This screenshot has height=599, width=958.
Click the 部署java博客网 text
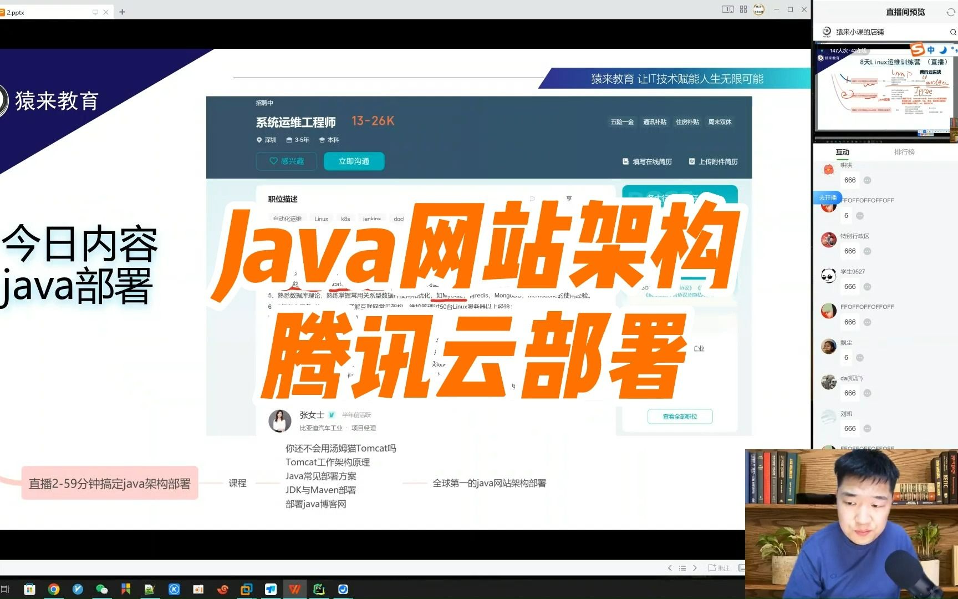pyautogui.click(x=315, y=504)
